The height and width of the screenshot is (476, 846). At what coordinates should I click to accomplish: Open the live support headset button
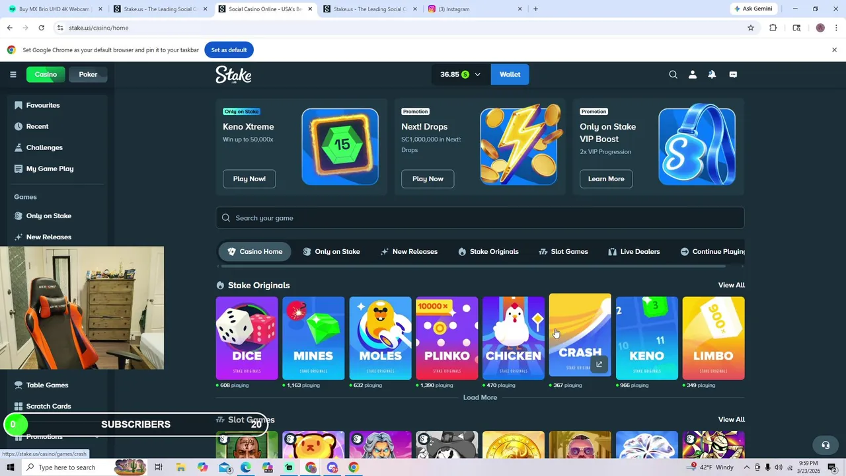825,445
